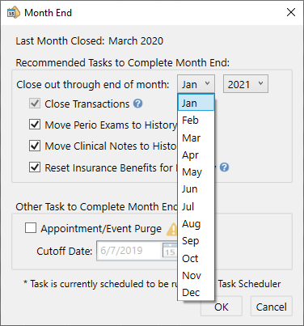Open the Cutoff Date calendar picker
Image resolution: width=304 pixels, height=326 pixels.
pos(170,251)
